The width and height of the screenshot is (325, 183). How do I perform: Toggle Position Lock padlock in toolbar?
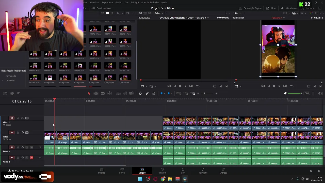tap(154, 93)
